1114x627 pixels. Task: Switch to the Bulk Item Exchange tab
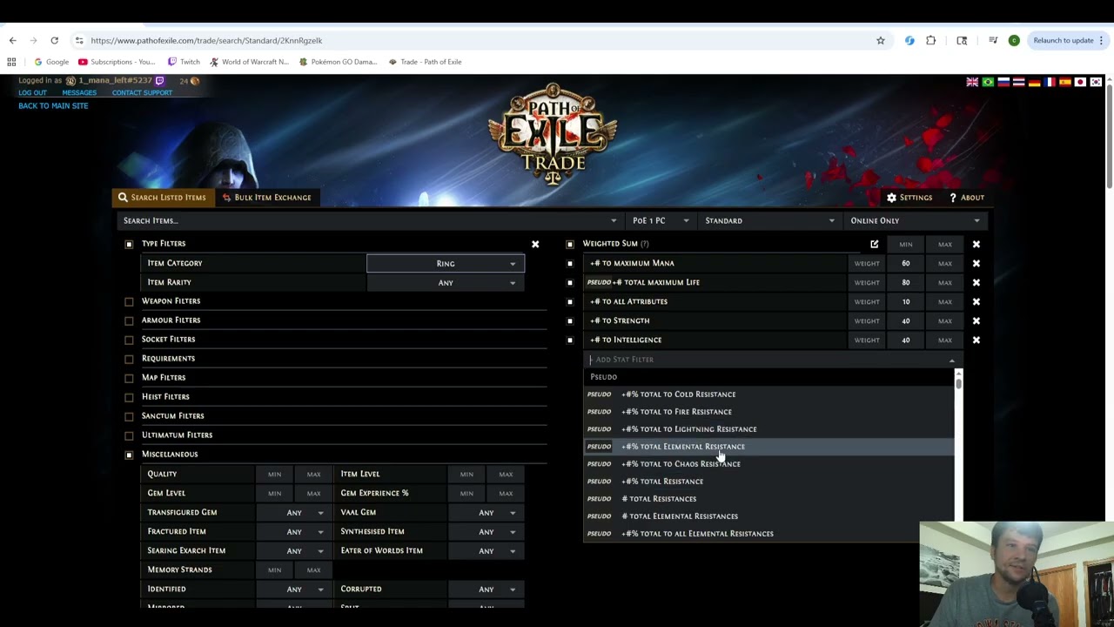pyautogui.click(x=266, y=198)
